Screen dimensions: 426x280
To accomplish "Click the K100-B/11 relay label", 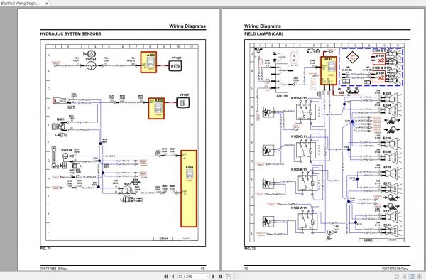I will [299, 169].
